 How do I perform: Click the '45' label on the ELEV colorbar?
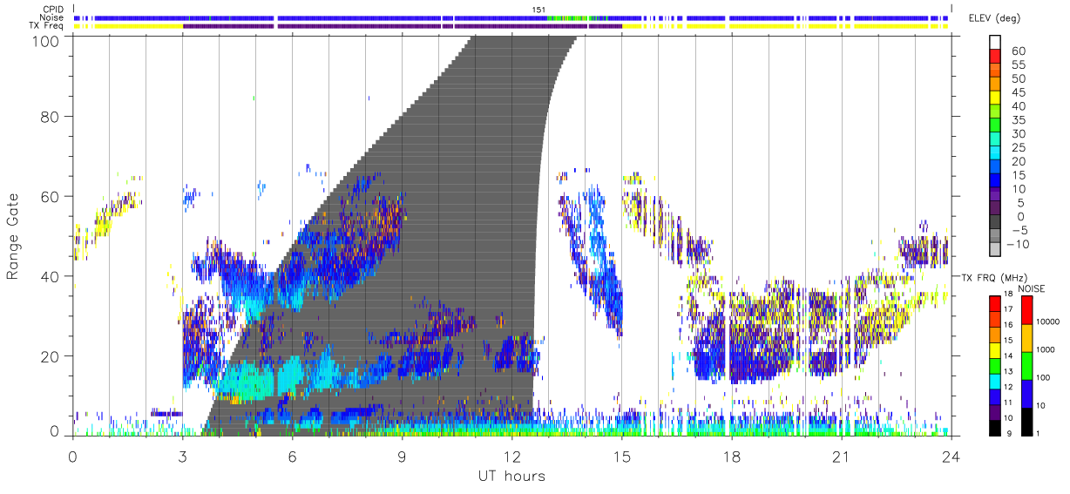(1019, 92)
